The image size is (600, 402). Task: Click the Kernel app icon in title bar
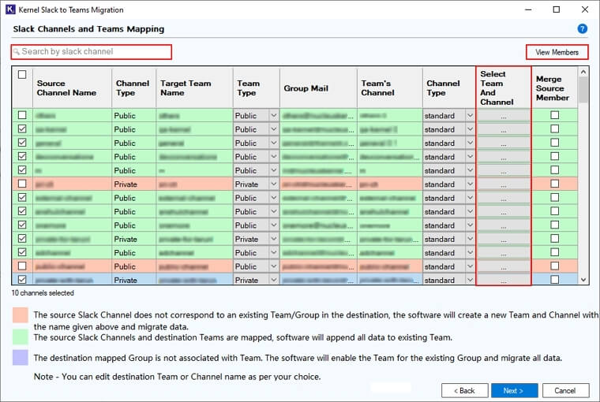(x=10, y=9)
